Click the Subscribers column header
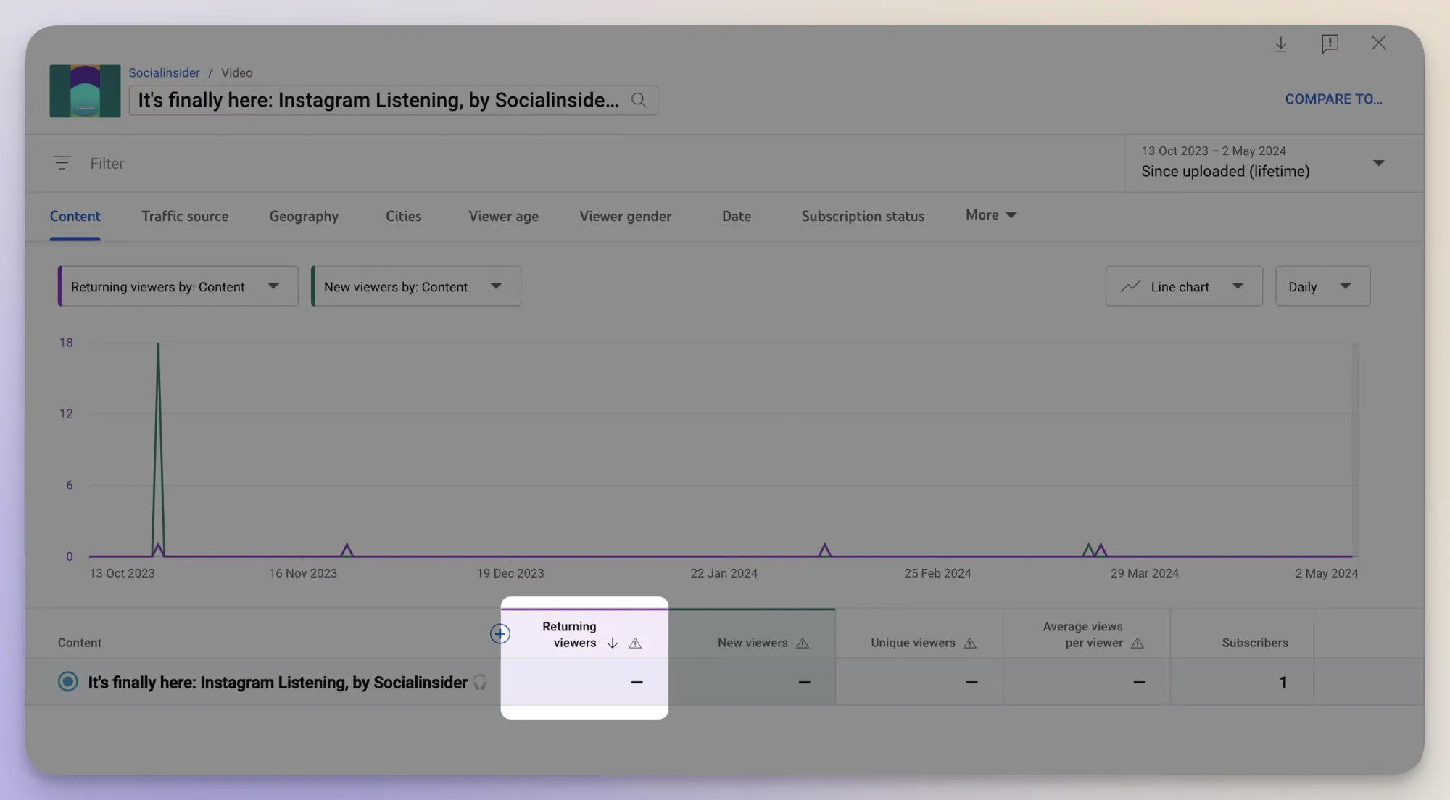Screen dimensions: 1450x800 [x=1255, y=643]
